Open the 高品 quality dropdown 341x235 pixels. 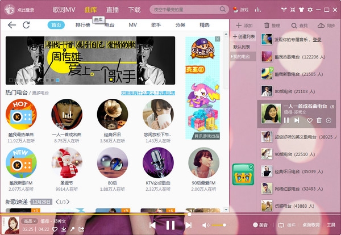click(x=29, y=221)
